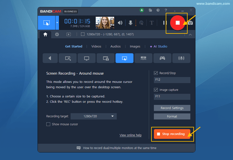
Task: Open the Home tab
Action: (45, 34)
